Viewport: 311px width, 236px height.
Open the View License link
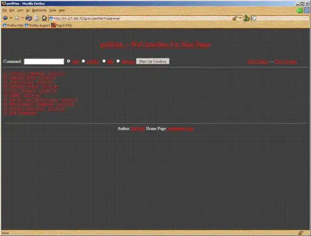coord(285,61)
